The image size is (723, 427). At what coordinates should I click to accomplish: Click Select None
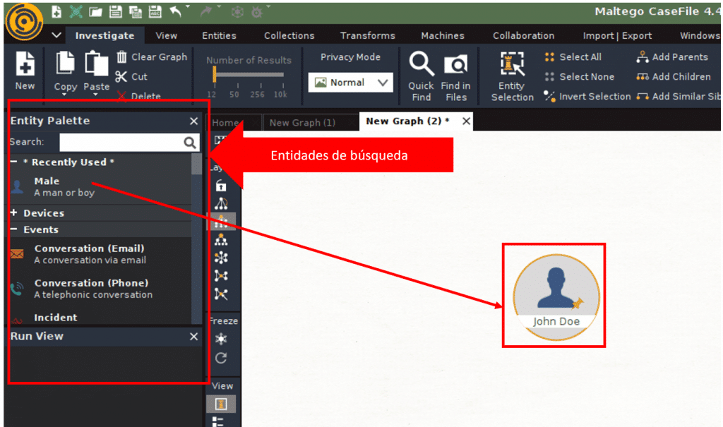580,76
